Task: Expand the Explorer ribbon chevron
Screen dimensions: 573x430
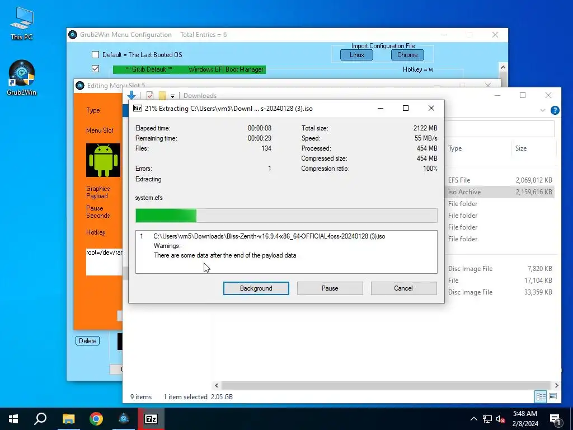Action: pos(543,110)
